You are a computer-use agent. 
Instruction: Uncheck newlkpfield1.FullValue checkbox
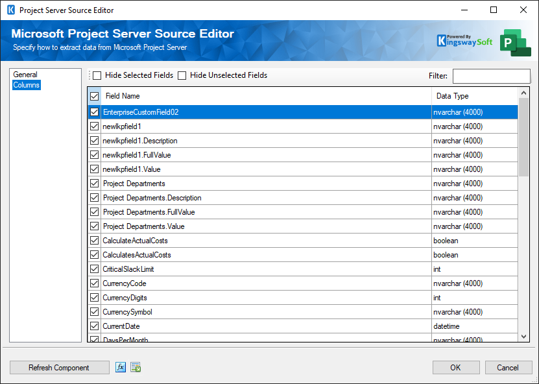[x=94, y=155]
